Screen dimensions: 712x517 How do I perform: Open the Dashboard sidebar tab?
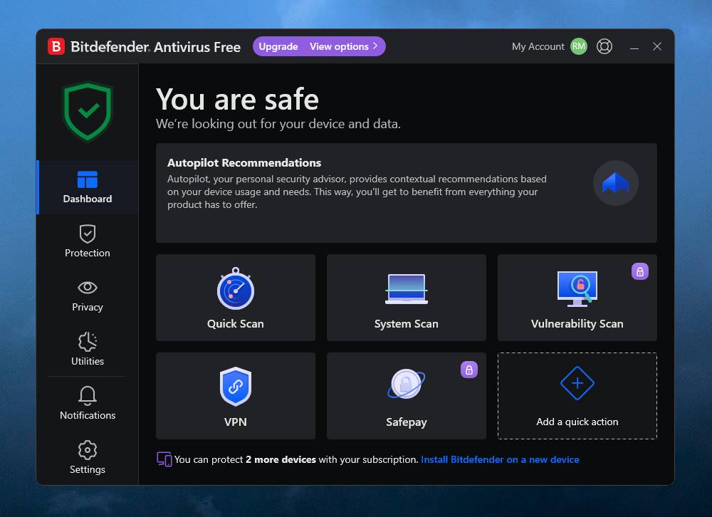coord(87,187)
